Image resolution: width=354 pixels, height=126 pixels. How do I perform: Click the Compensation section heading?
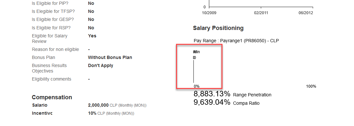point(52,97)
